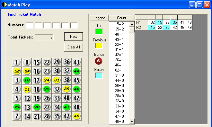Toggle the gray number 48 ball

tap(77, 107)
